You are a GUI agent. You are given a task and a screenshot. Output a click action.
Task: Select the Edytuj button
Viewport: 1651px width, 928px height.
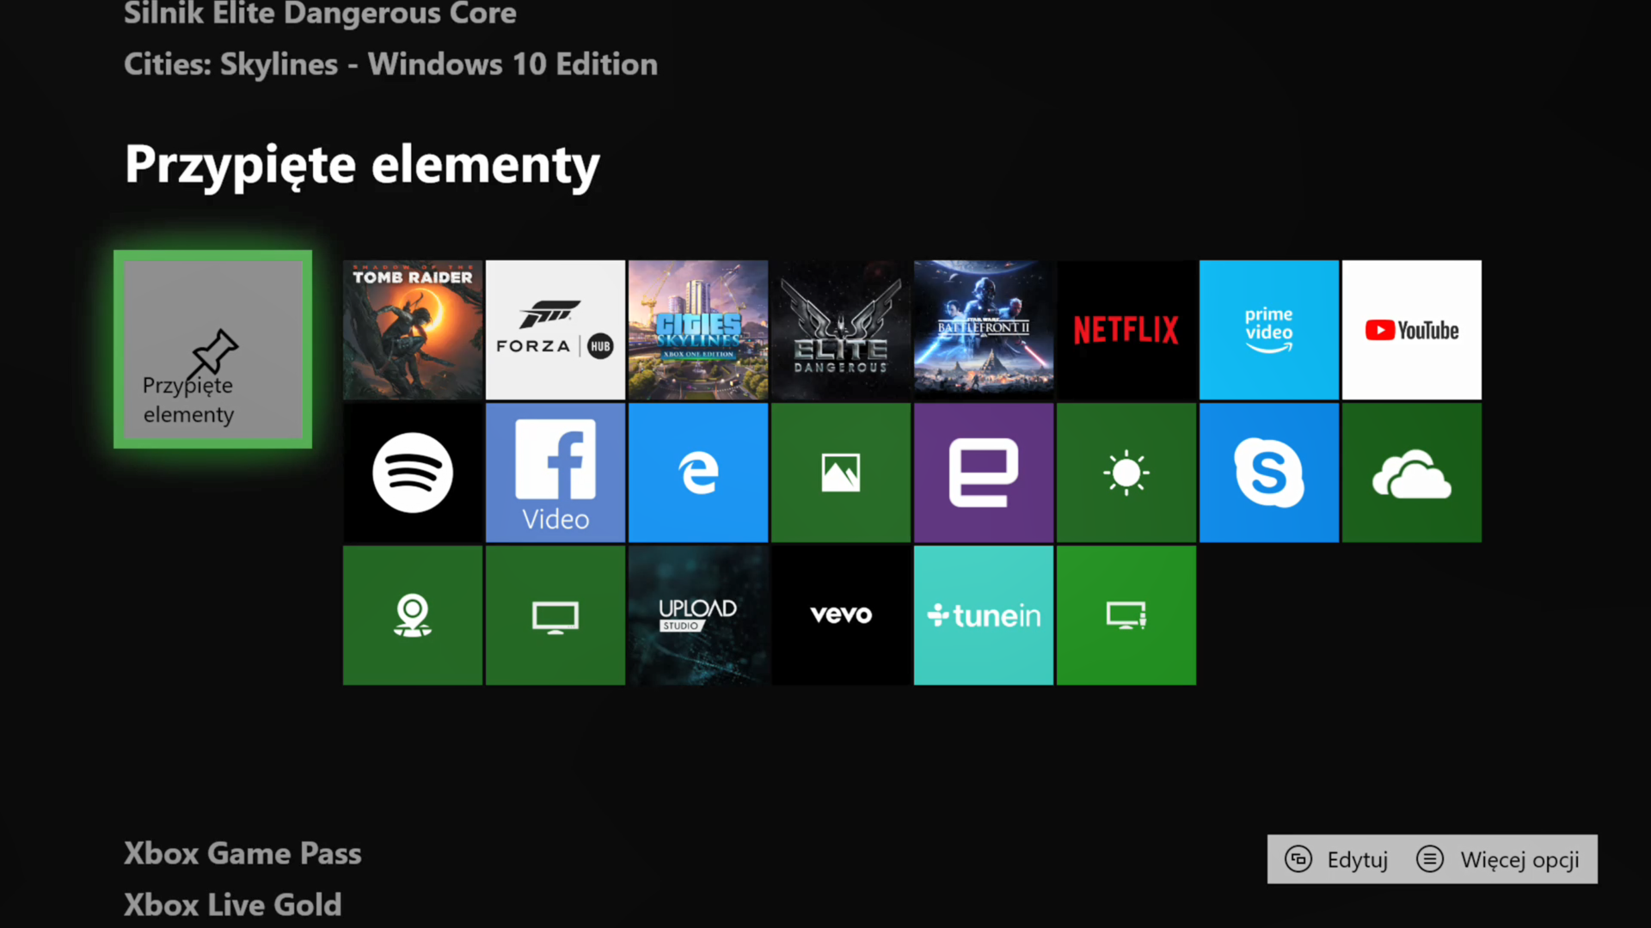pos(1337,859)
